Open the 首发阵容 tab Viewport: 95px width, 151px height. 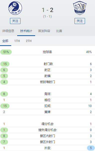click(x=44, y=31)
